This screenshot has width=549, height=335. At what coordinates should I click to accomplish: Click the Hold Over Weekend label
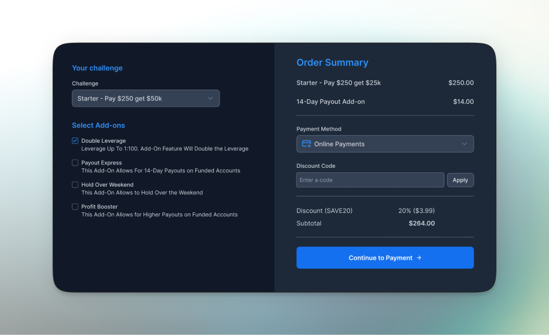[107, 184]
